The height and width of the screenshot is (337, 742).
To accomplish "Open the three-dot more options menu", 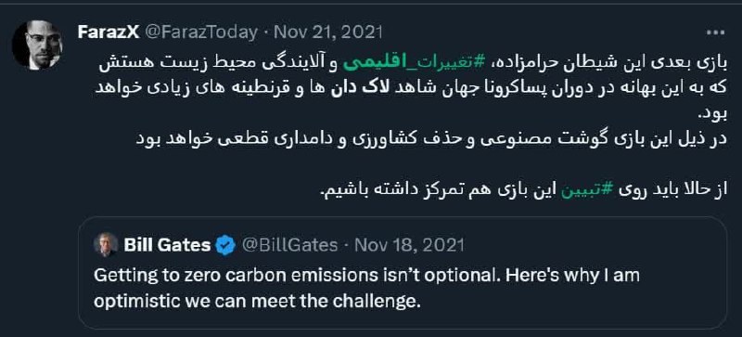I will 715,32.
